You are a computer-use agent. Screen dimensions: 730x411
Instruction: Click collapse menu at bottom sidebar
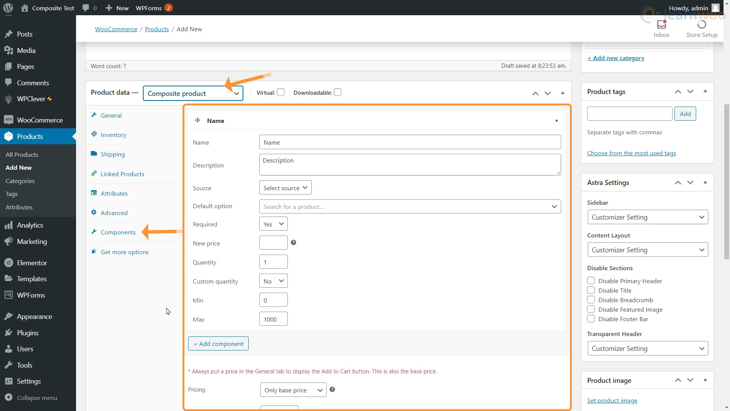(x=36, y=397)
